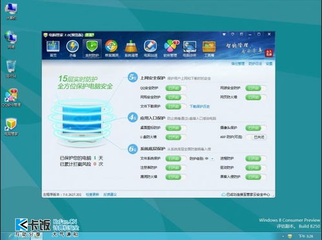322x240 pixels.
Task: Toggle 文件下载保护 switch
Action: tap(176, 106)
